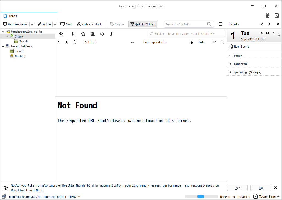Open the Get Messages dropdown arrow

(x=32, y=24)
